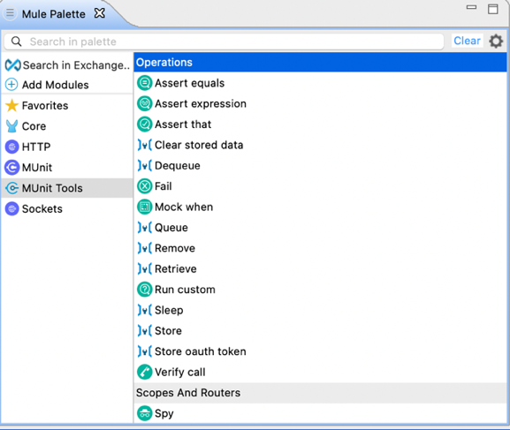This screenshot has height=430, width=510.
Task: Select the Verify call phone icon
Action: [144, 372]
